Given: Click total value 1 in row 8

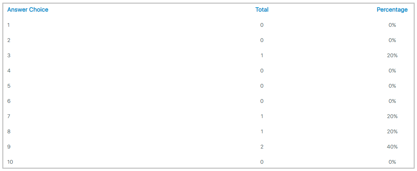Looking at the screenshot, I should (262, 131).
